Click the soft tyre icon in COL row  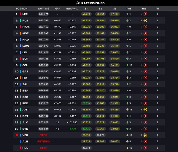pos(145,65)
